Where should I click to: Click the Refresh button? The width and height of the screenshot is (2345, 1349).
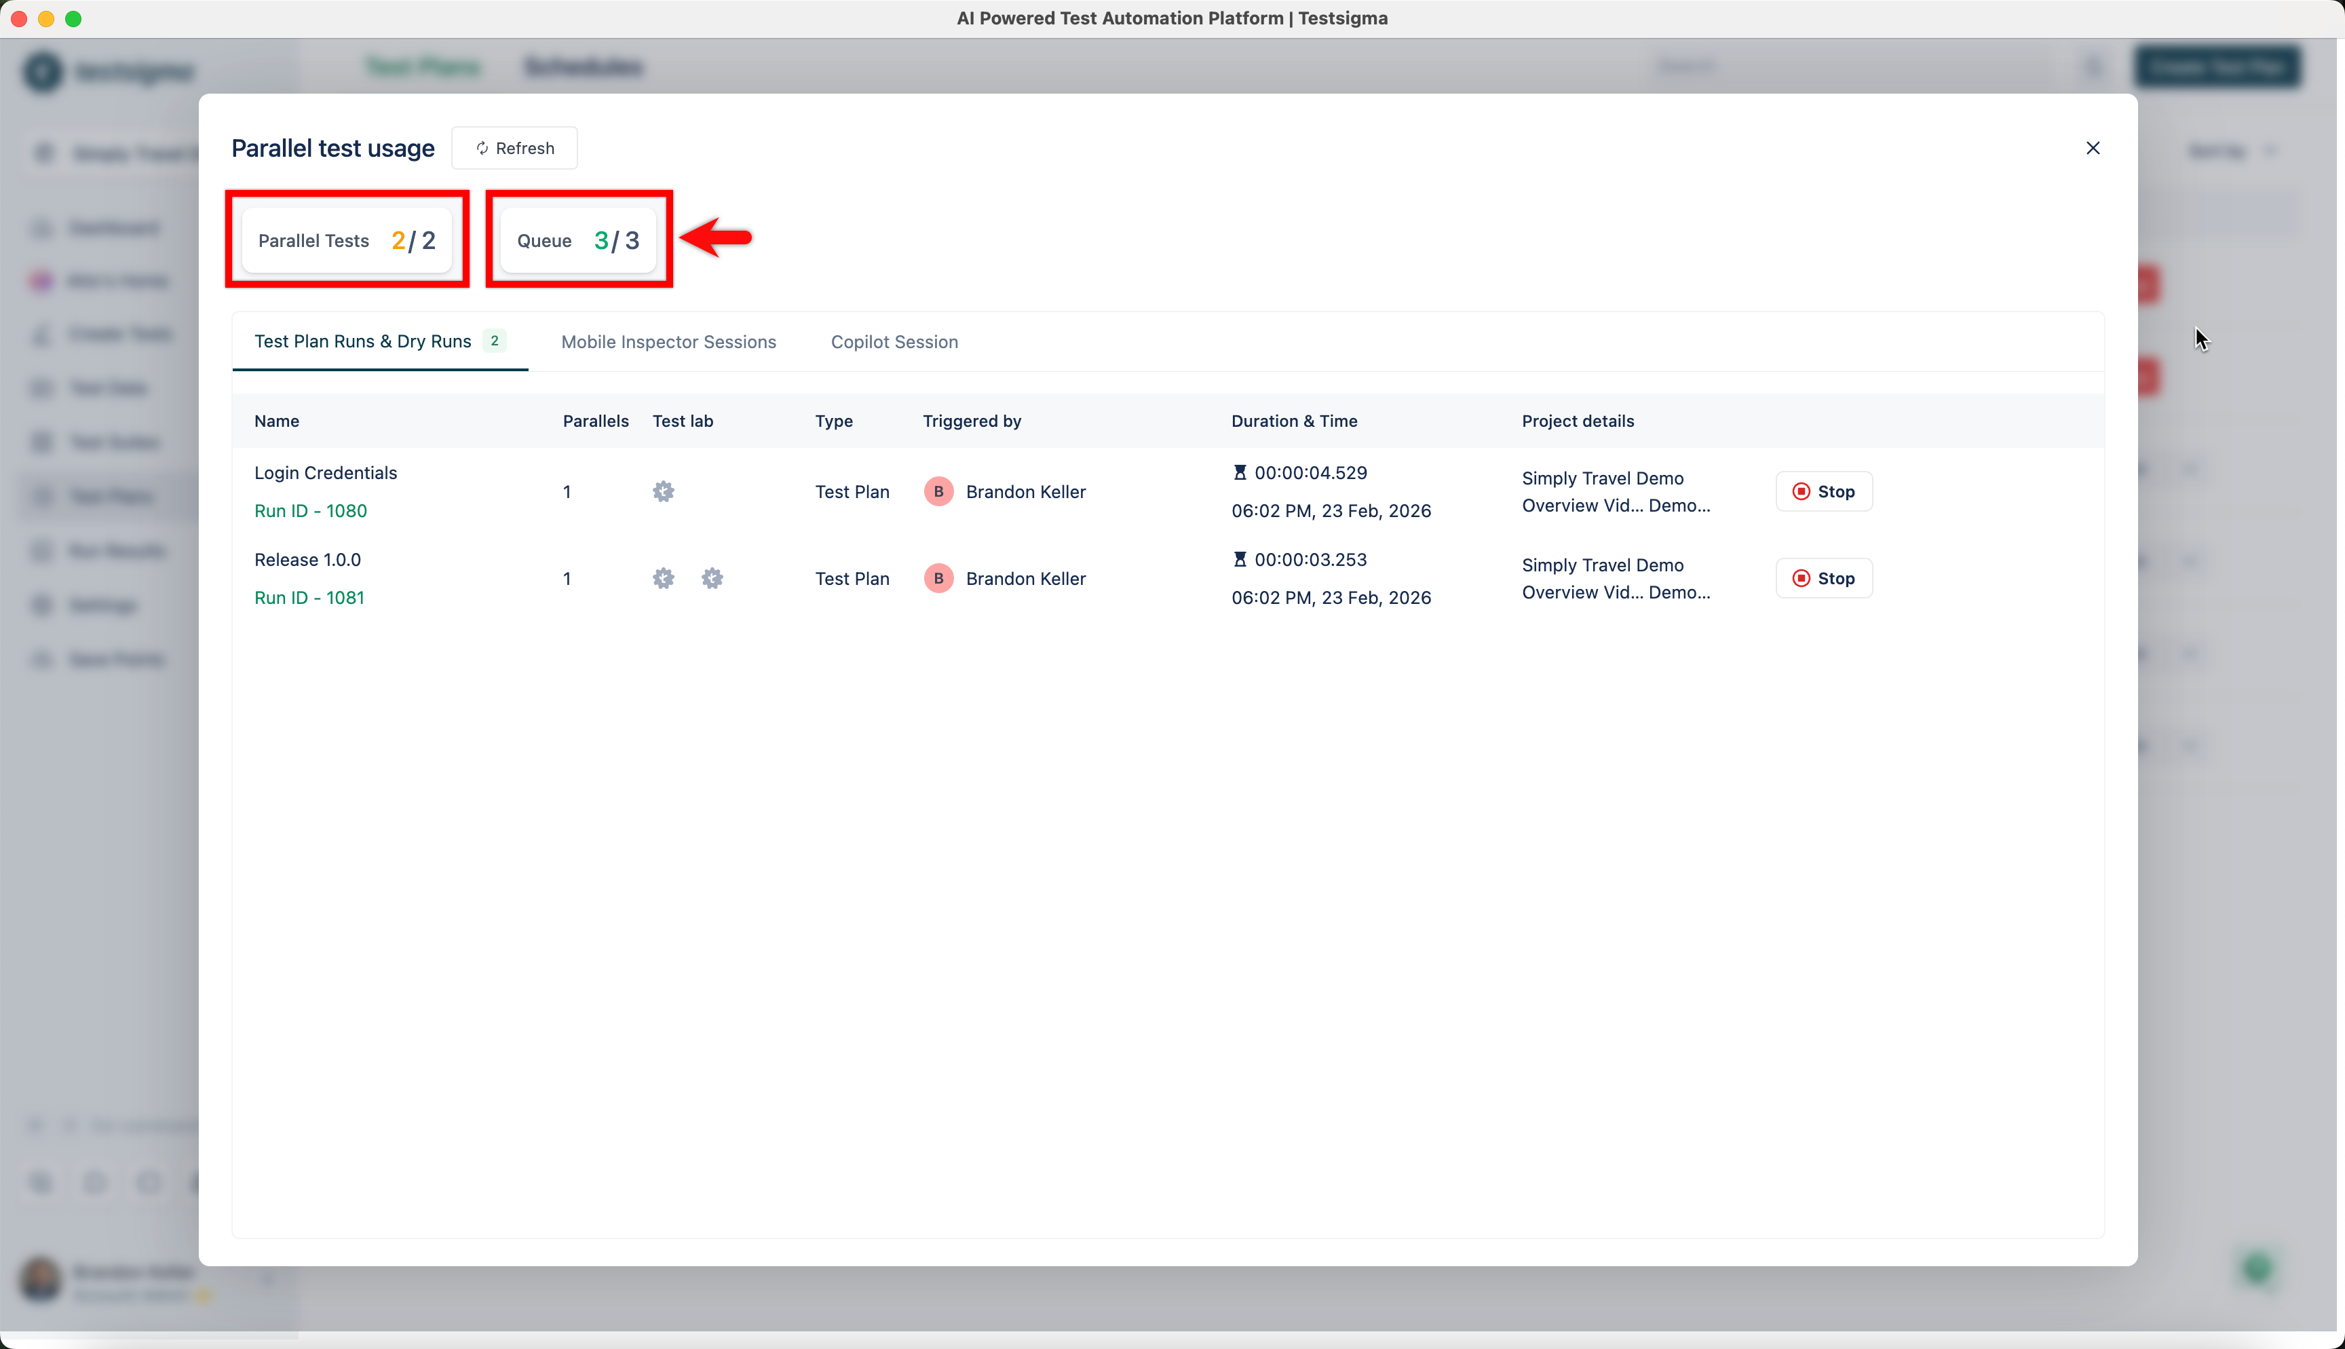point(514,148)
